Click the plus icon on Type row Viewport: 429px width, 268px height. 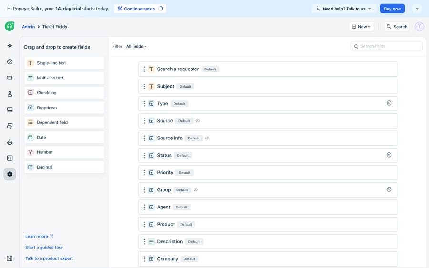point(389,103)
